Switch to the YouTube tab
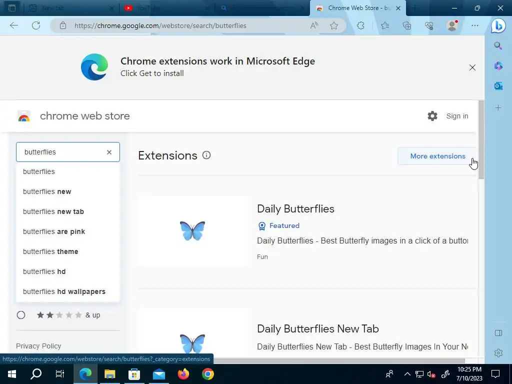Image resolution: width=512 pixels, height=384 pixels. (166, 8)
